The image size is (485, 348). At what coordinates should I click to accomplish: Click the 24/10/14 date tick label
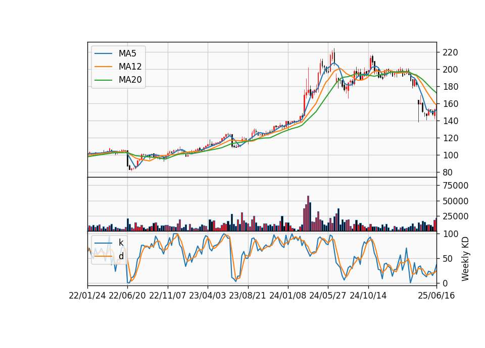point(368,296)
